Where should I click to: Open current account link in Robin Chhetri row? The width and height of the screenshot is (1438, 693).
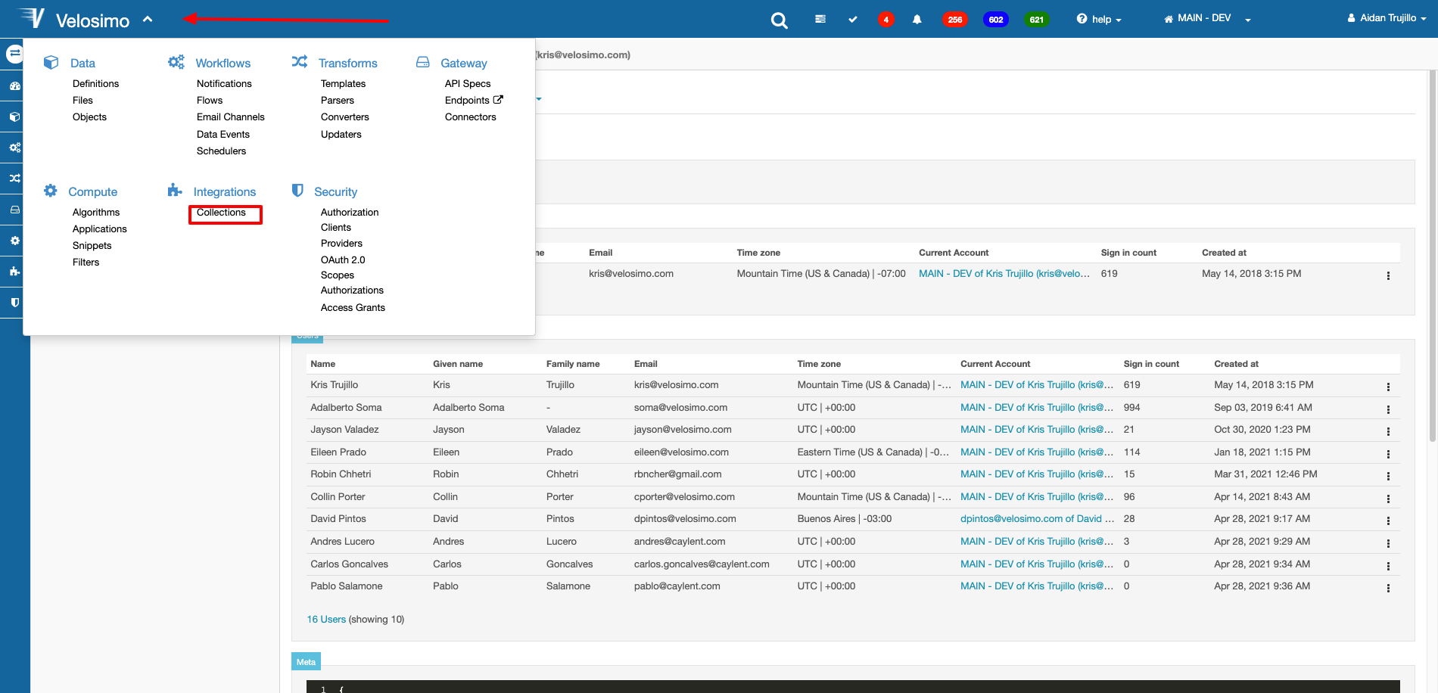tap(1037, 474)
